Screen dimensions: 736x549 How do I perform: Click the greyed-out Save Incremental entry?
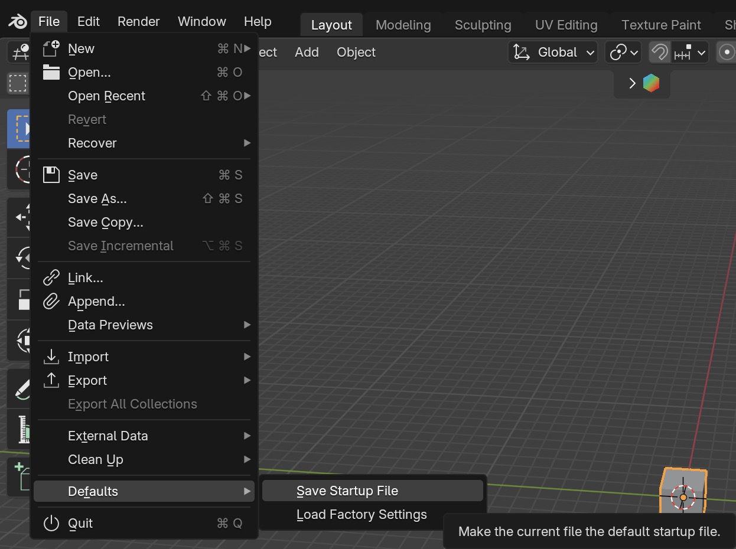tap(144, 246)
